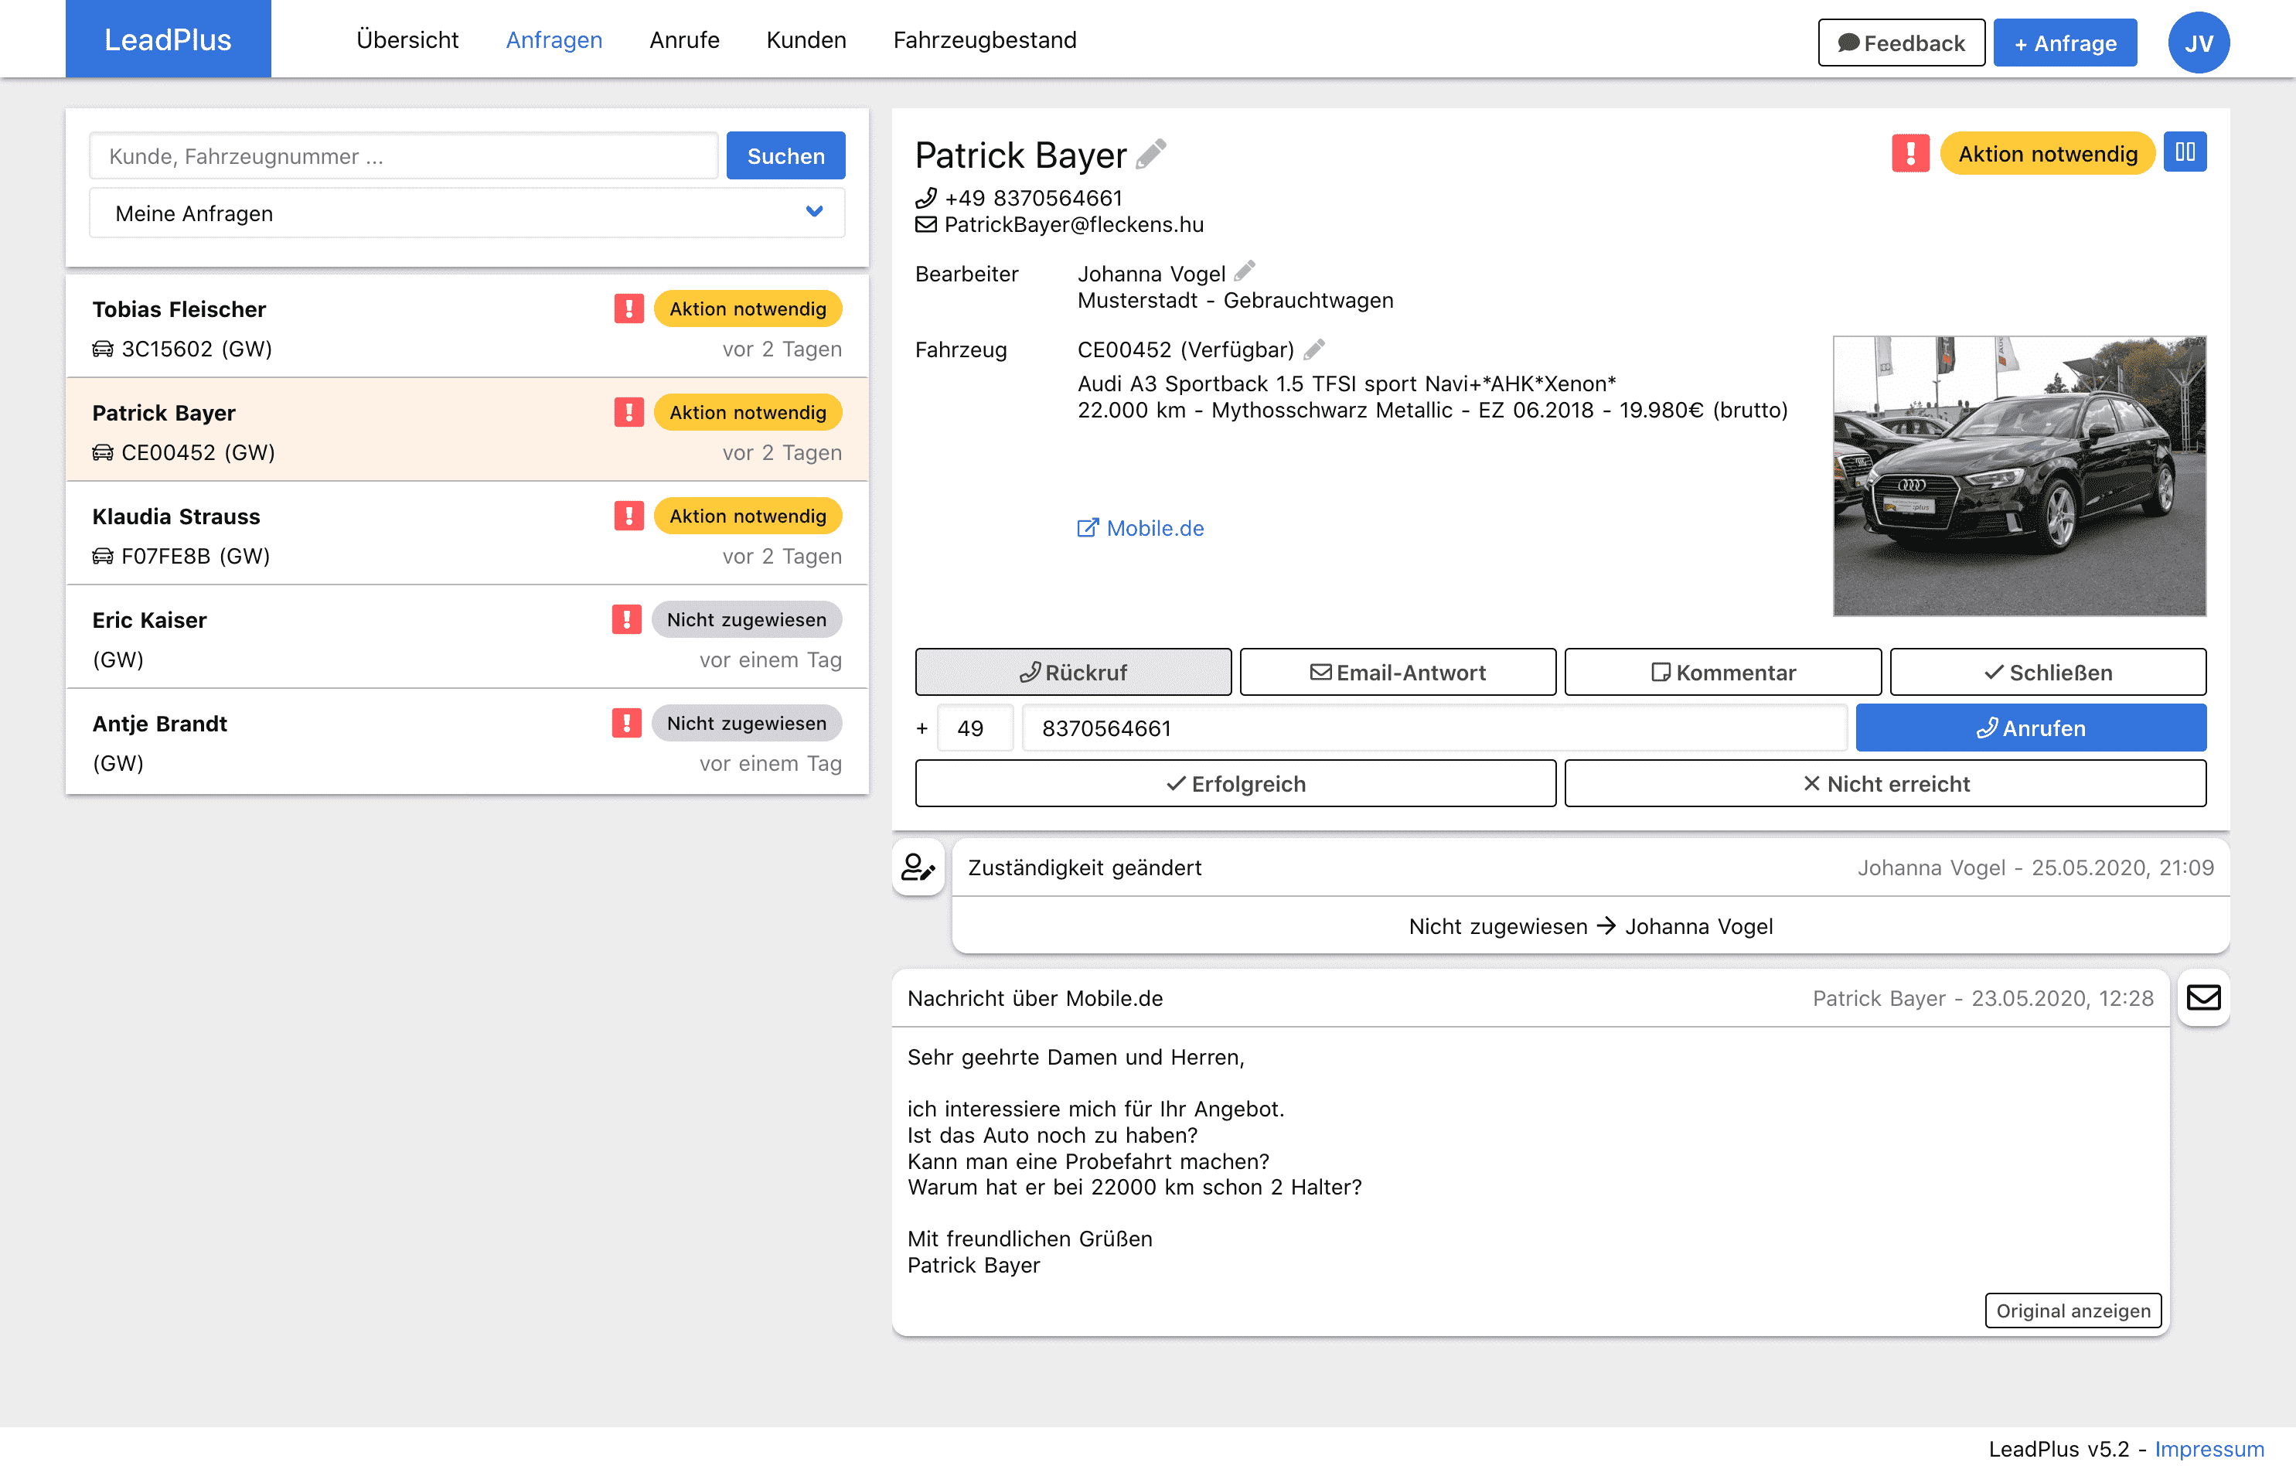The width and height of the screenshot is (2296, 1469).
Task: Click Nicht erreicht to mark call failed
Action: tap(1886, 782)
